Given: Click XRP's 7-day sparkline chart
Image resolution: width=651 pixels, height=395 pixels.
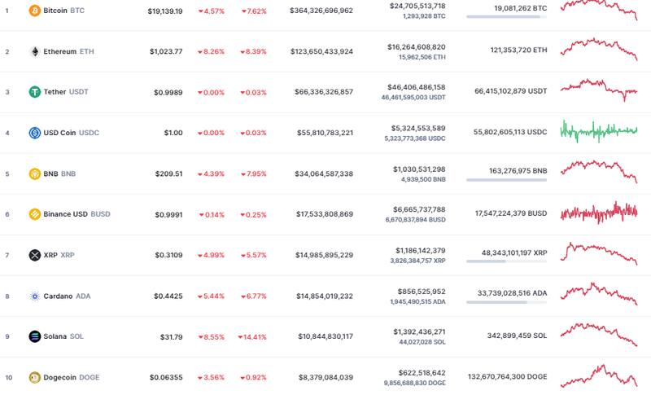Looking at the screenshot, I should [x=598, y=252].
